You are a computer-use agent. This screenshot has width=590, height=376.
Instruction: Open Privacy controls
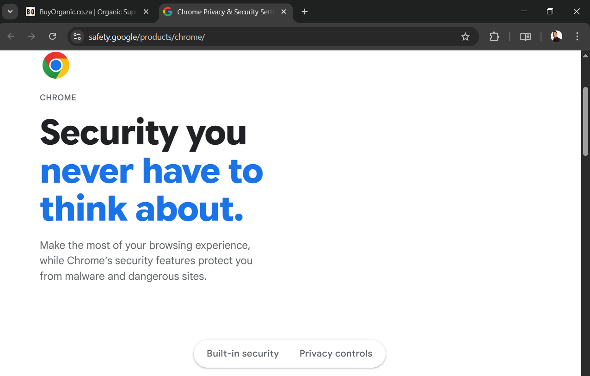tap(336, 353)
